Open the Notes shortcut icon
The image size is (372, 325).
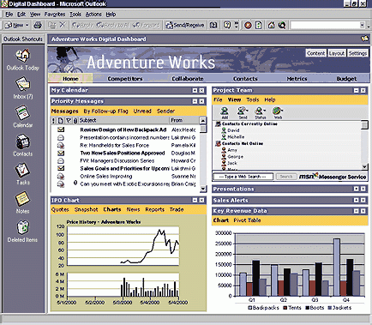tap(22, 199)
